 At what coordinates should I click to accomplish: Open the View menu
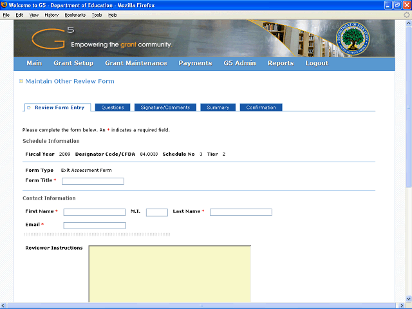33,15
